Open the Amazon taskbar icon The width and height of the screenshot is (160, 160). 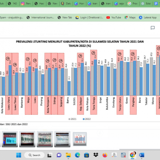point(114,155)
